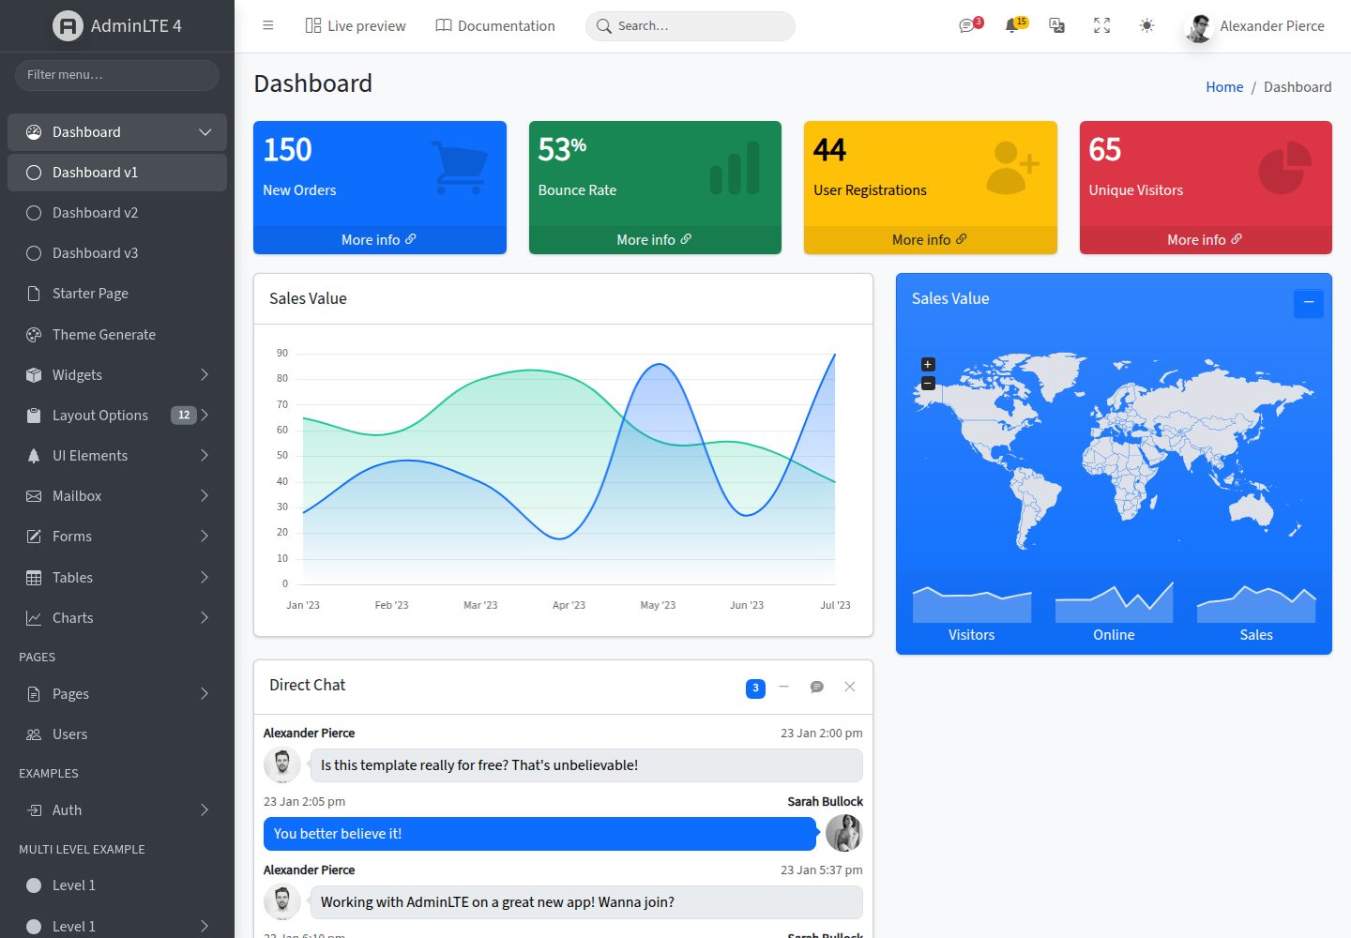
Task: Open Charts menu in sidebar
Action: tap(117, 618)
